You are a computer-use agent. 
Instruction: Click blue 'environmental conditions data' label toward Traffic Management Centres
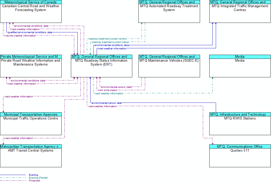click(112, 45)
